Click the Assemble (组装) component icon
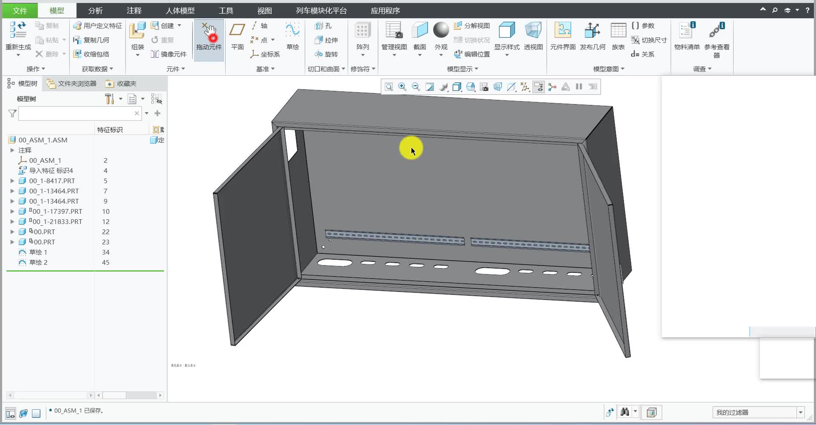The height and width of the screenshot is (425, 816). tap(137, 31)
